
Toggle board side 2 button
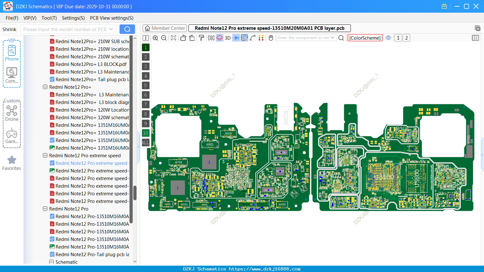click(x=406, y=38)
